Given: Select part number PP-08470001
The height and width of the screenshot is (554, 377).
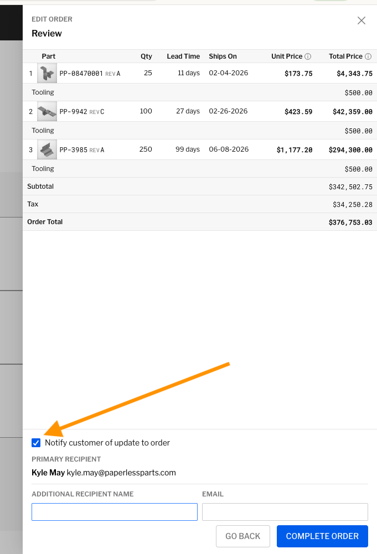Looking at the screenshot, I should tap(81, 74).
